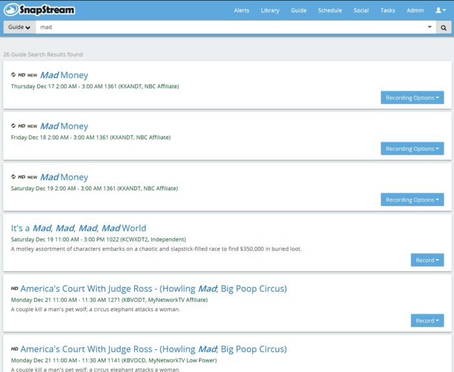Click HD badge on KBVODT America's Court result
This screenshot has height=372, width=454.
14,288
